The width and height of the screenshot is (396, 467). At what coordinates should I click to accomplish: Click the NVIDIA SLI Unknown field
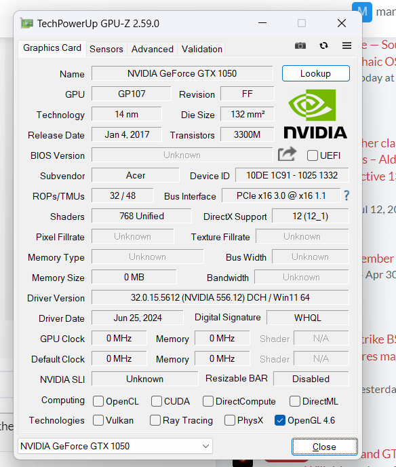coord(144,379)
